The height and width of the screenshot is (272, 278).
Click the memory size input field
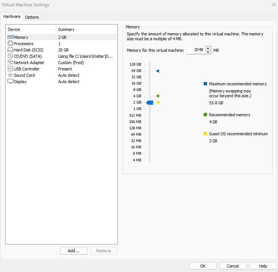[195, 50]
